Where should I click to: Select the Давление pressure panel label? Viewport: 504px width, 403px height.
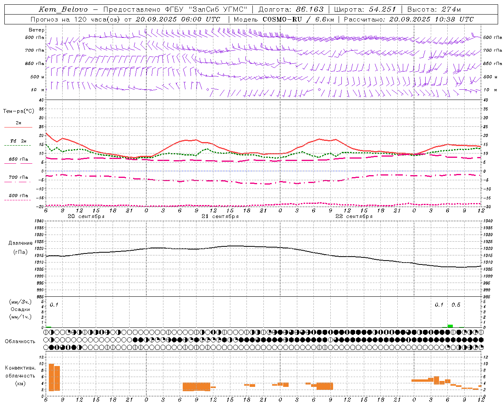click(x=20, y=243)
